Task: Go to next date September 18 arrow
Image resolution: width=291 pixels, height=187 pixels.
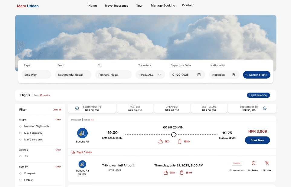Action: click(x=265, y=108)
